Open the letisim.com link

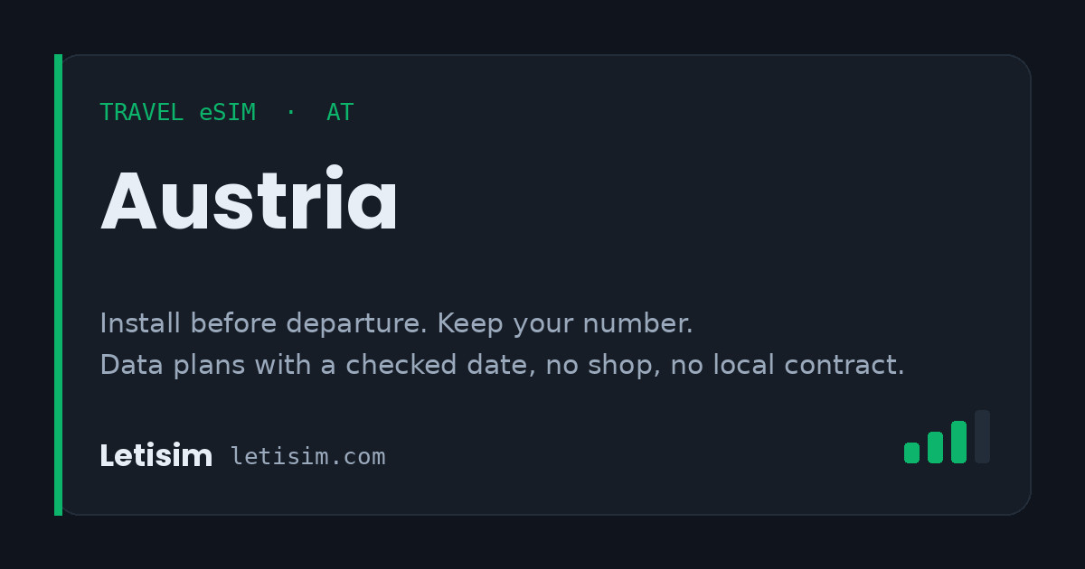pos(308,456)
